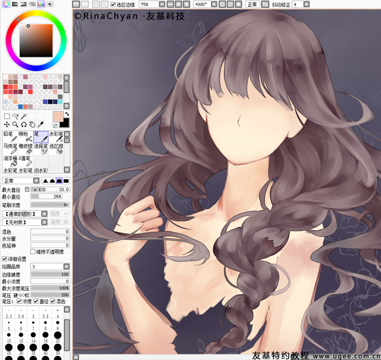381x360 pixels.
Task: Choose the 选择笔 selection pen
Action: 41,149
